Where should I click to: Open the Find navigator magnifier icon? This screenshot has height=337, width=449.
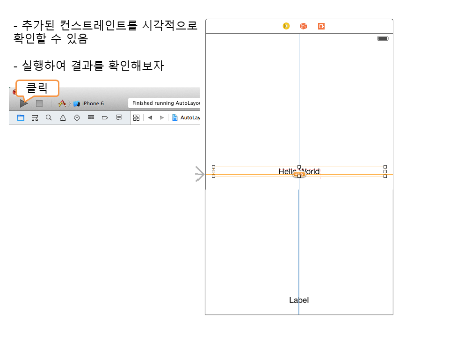[x=49, y=117]
